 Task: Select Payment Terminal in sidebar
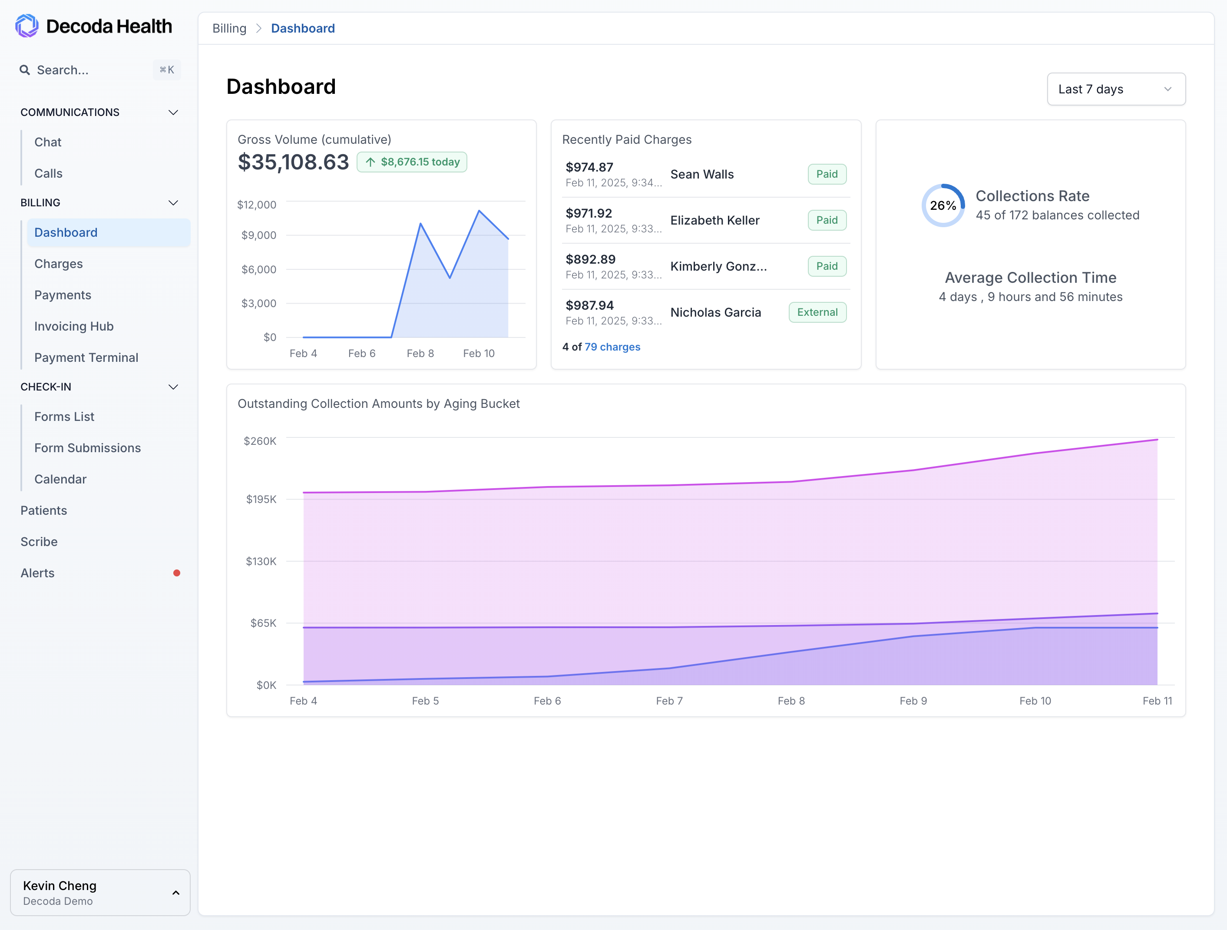click(x=86, y=357)
